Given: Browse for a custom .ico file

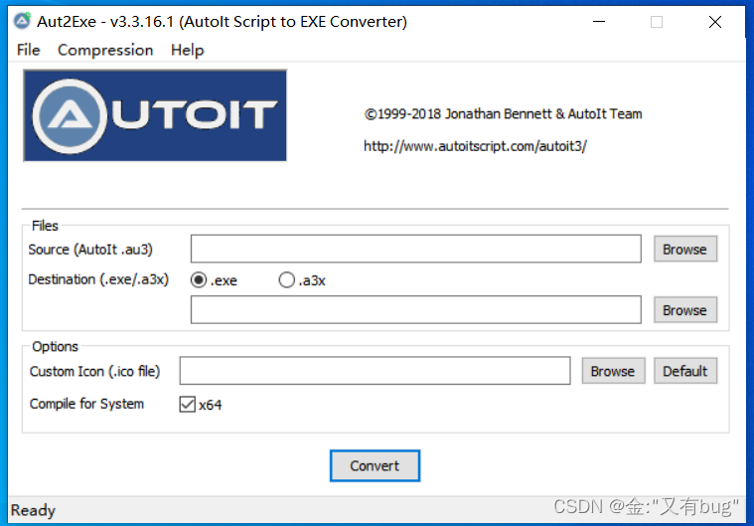Looking at the screenshot, I should point(613,371).
